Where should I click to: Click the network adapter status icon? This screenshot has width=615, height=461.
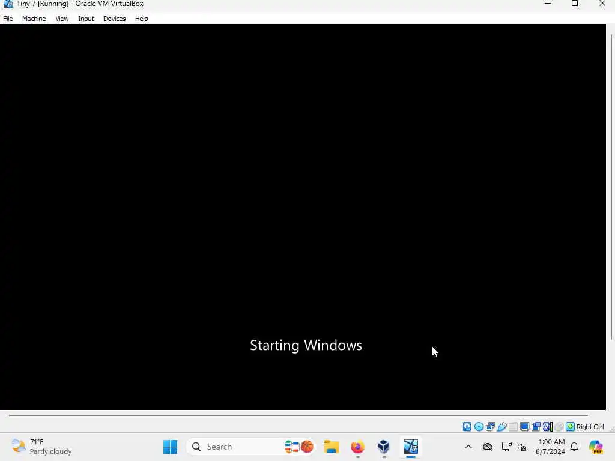(x=490, y=427)
